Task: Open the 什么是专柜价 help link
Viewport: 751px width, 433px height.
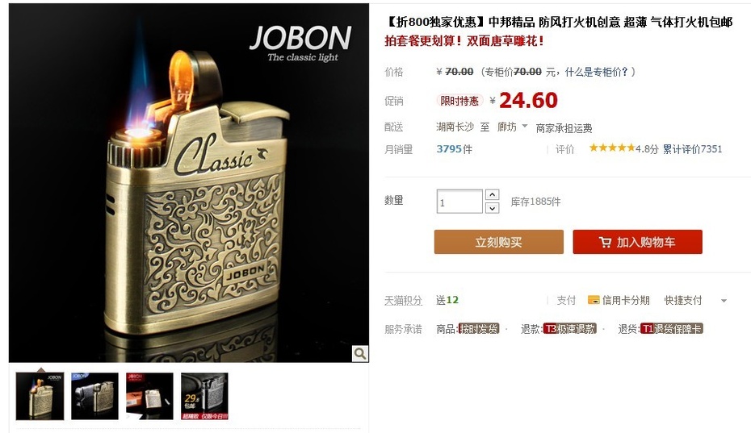Action: click(596, 73)
